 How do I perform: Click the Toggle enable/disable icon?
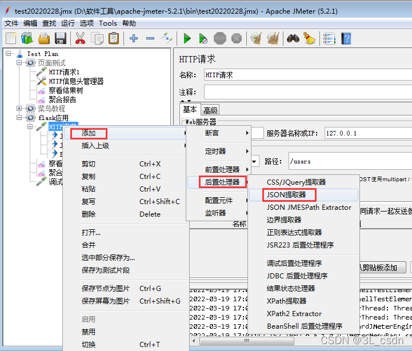[x=167, y=38]
